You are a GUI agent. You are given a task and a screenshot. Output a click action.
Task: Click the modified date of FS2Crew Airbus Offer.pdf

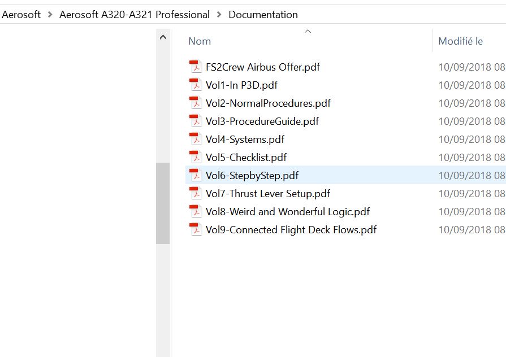click(472, 67)
